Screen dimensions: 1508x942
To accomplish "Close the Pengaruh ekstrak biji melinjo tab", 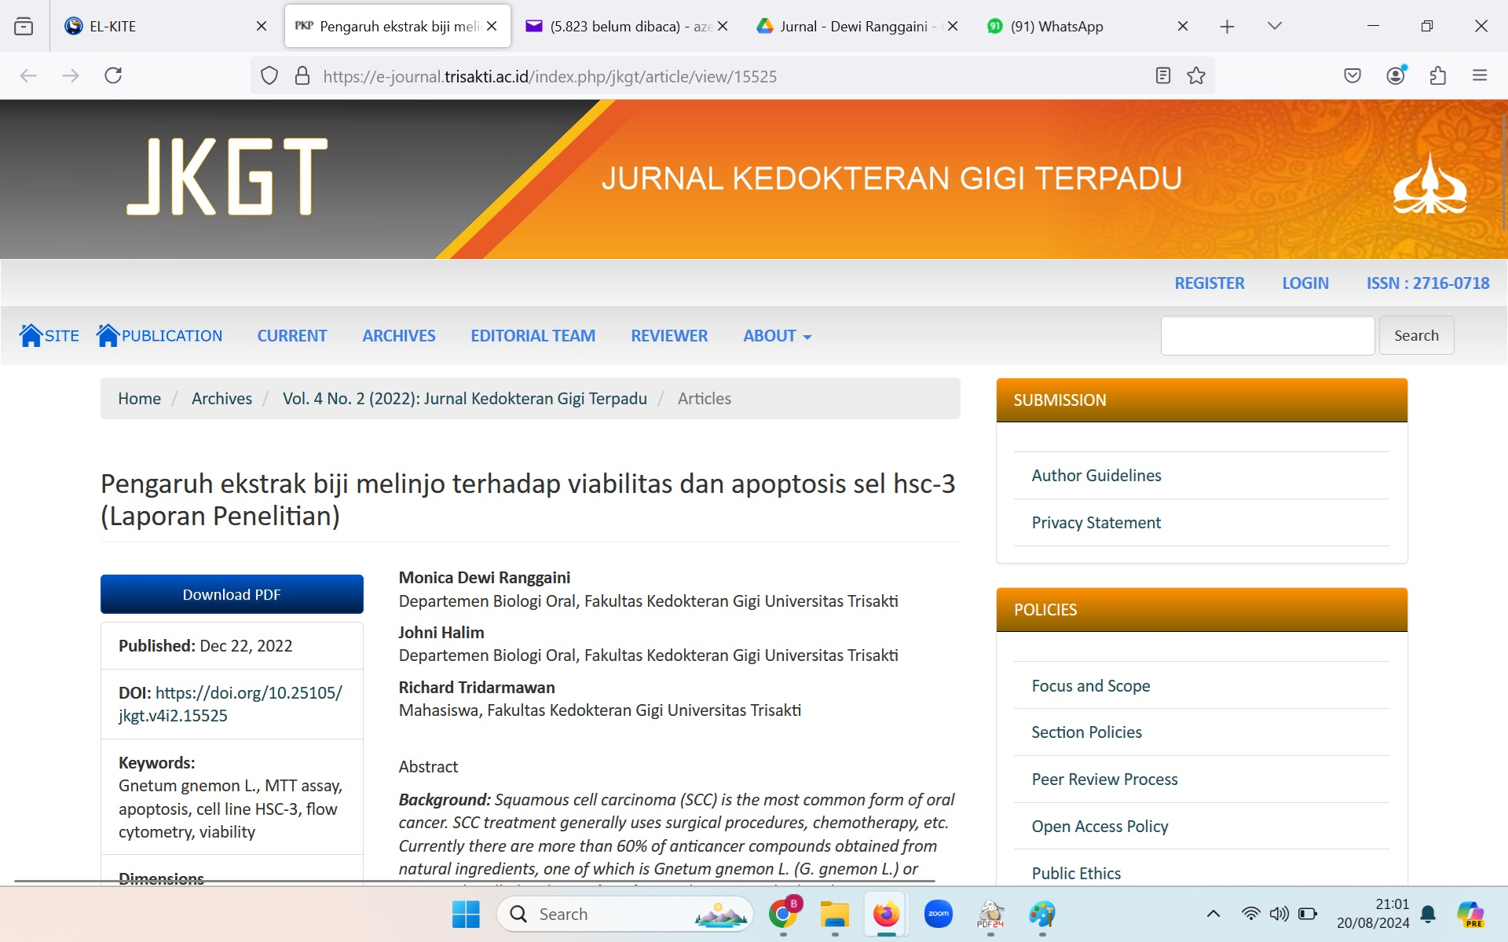I will click(492, 27).
